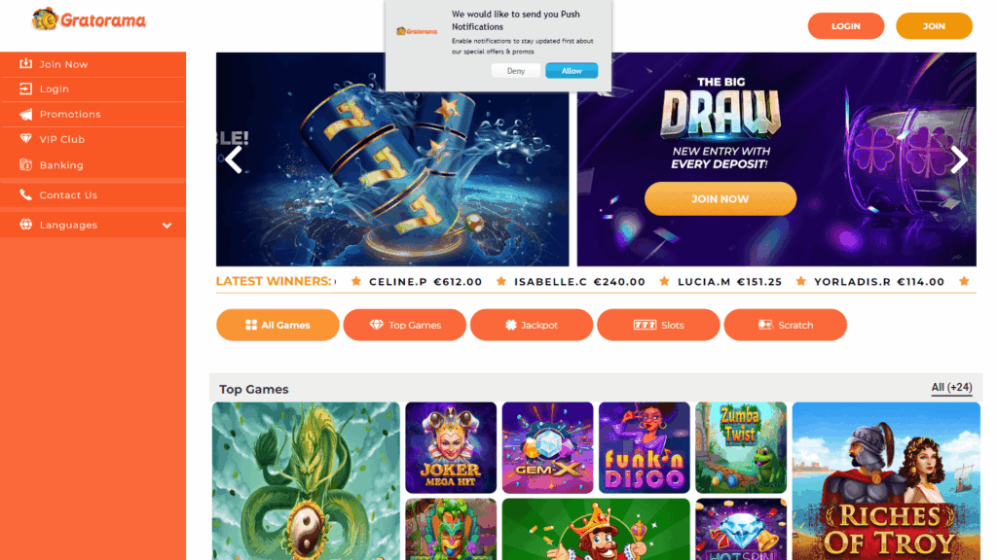
Task: Open the Riches of Troy game thumbnail
Action: (x=886, y=480)
